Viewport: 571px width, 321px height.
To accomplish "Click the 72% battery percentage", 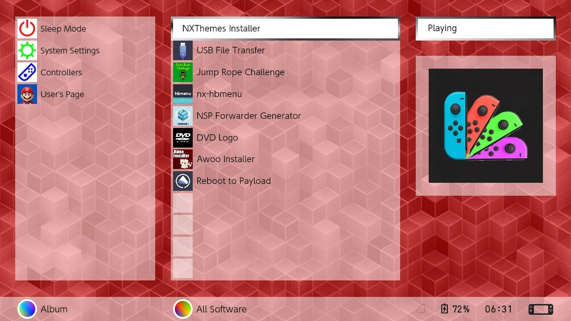I will 461,309.
